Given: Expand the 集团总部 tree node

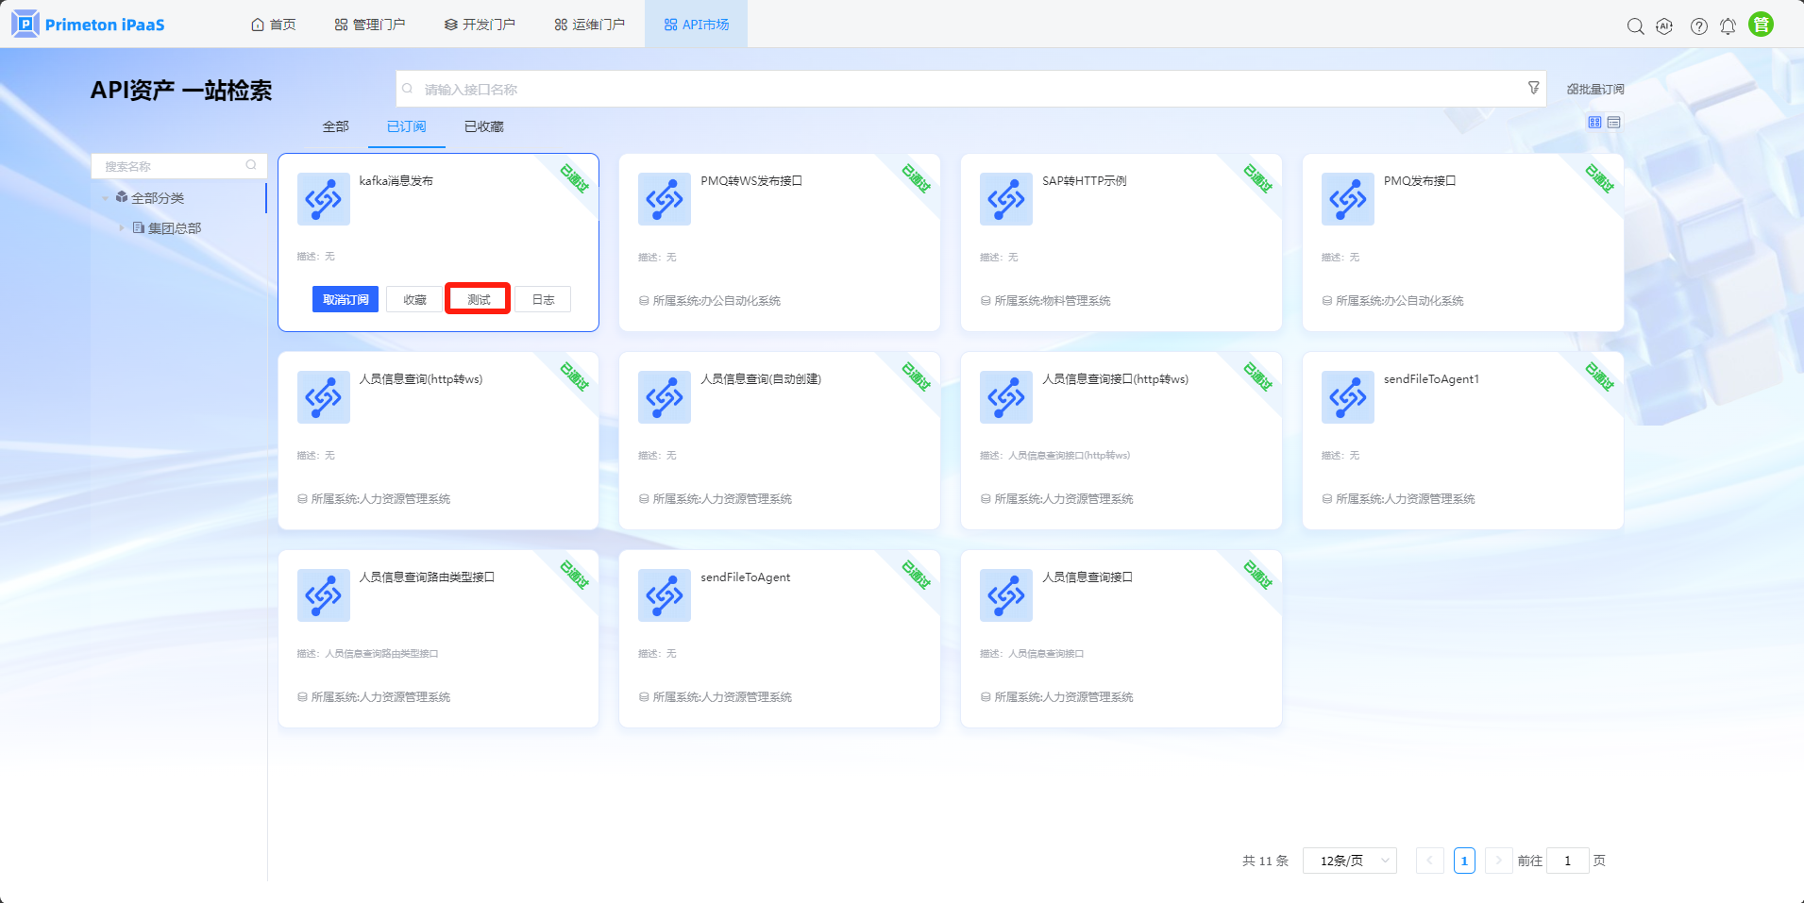Looking at the screenshot, I should 122,228.
